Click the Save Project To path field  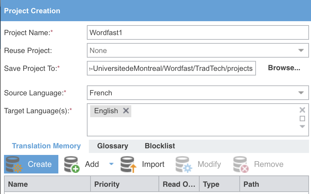click(171, 68)
